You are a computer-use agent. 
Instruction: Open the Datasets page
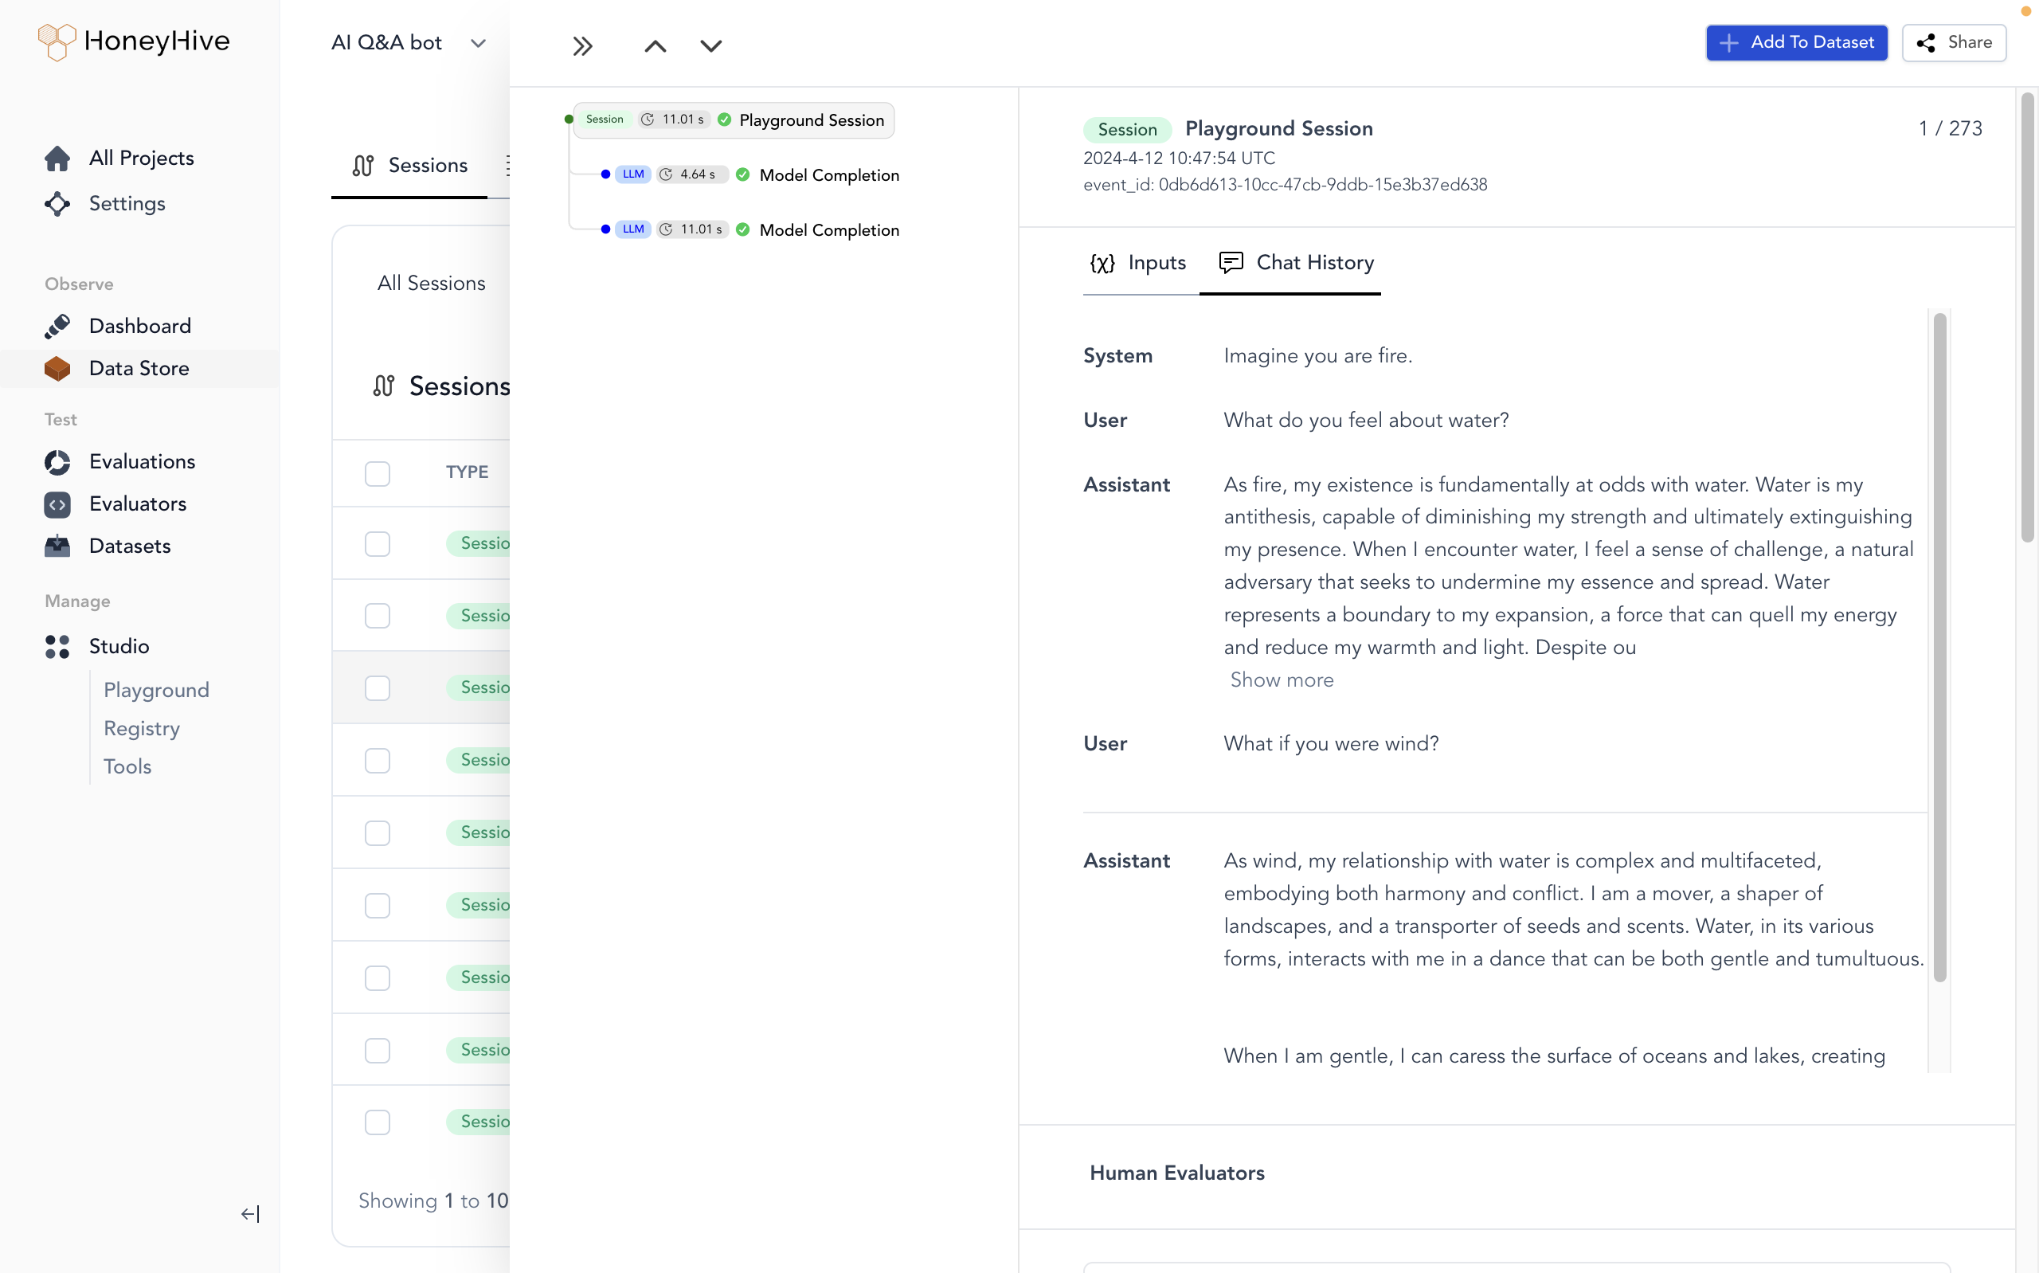click(x=130, y=546)
